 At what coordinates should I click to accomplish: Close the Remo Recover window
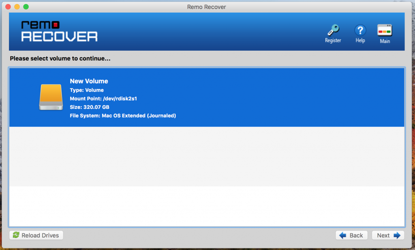click(8, 6)
